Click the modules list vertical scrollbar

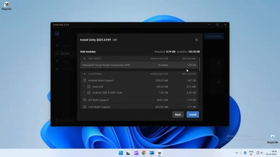pyautogui.click(x=199, y=64)
